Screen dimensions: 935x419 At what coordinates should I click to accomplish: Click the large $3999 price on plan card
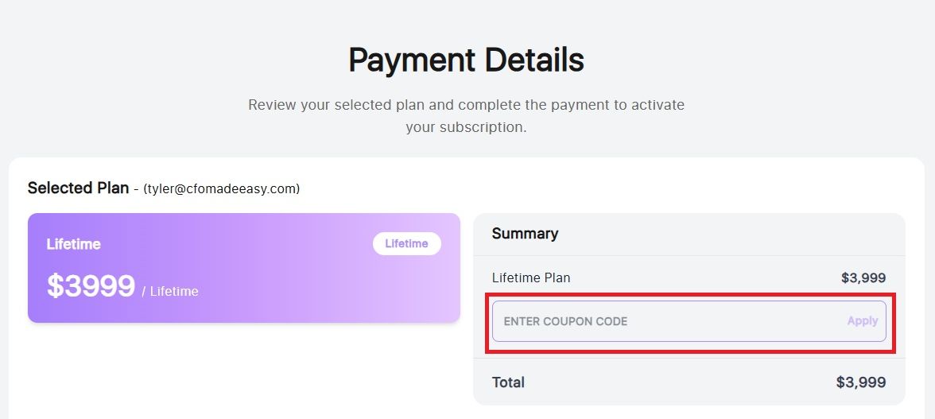tap(91, 286)
